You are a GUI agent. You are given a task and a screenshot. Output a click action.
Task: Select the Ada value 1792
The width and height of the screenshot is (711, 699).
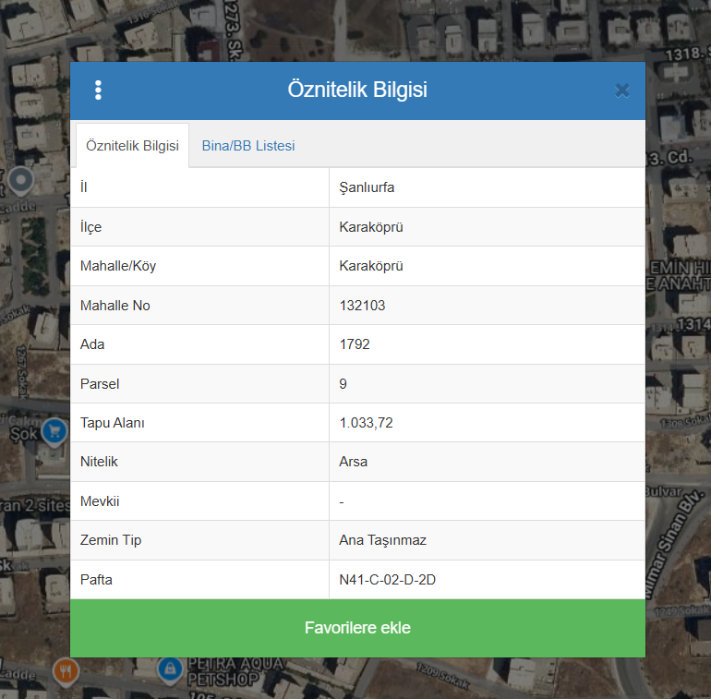click(355, 344)
